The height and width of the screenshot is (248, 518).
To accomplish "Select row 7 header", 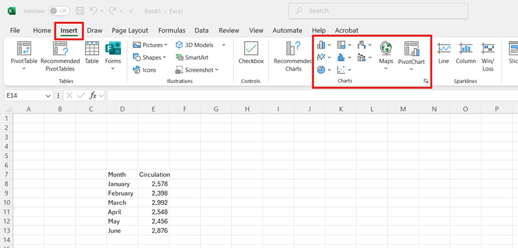I will [x=7, y=175].
